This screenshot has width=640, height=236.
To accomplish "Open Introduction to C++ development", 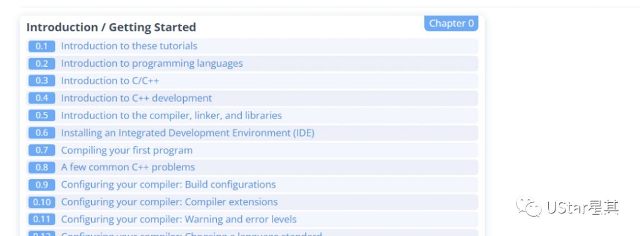I will click(136, 98).
